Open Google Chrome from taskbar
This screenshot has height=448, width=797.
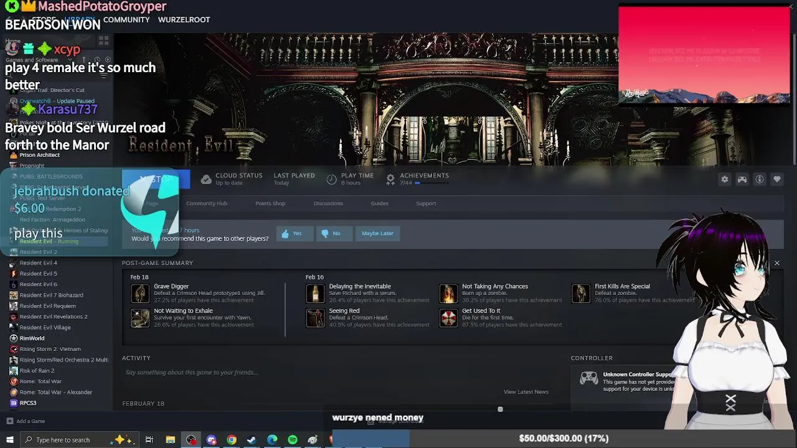coord(232,440)
